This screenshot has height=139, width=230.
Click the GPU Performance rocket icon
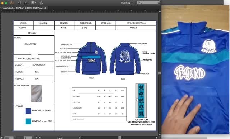tap(41, 3)
